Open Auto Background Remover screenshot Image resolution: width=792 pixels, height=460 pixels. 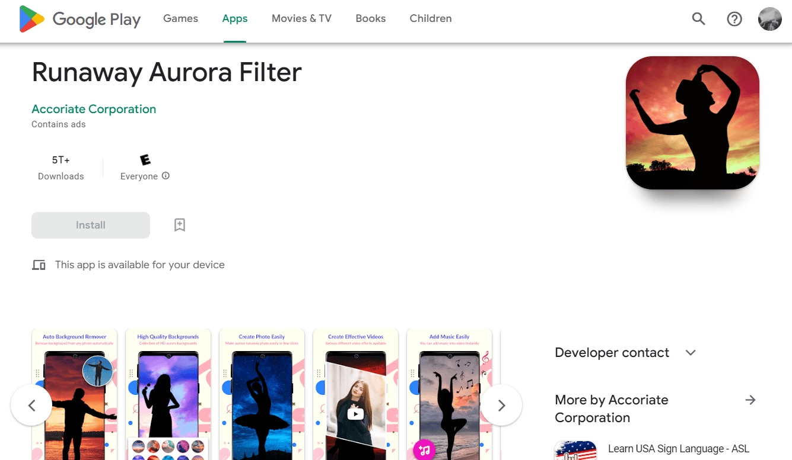(74, 394)
